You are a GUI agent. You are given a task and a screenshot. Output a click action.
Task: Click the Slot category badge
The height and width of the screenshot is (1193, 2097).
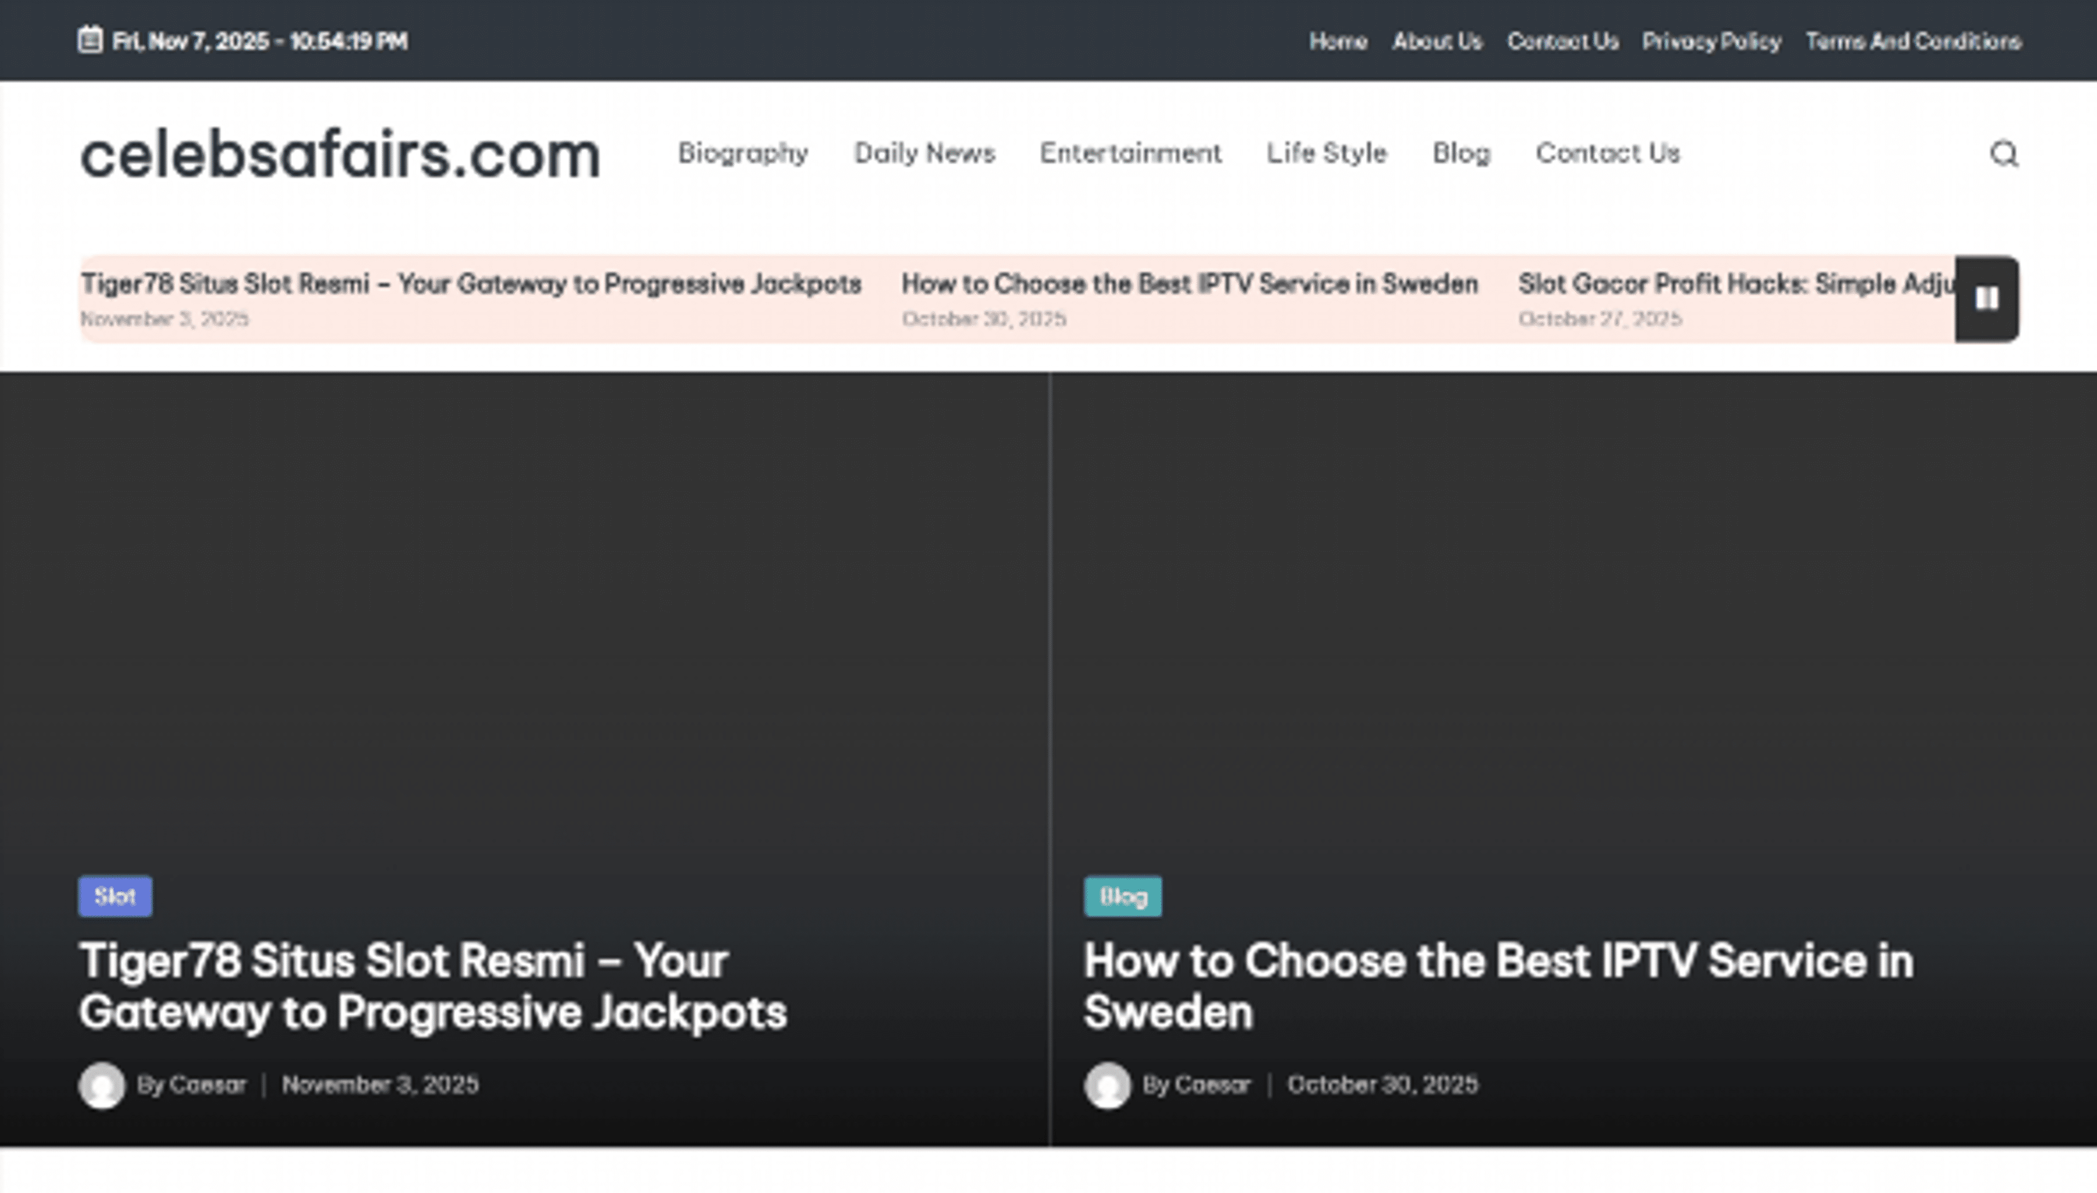coord(115,896)
